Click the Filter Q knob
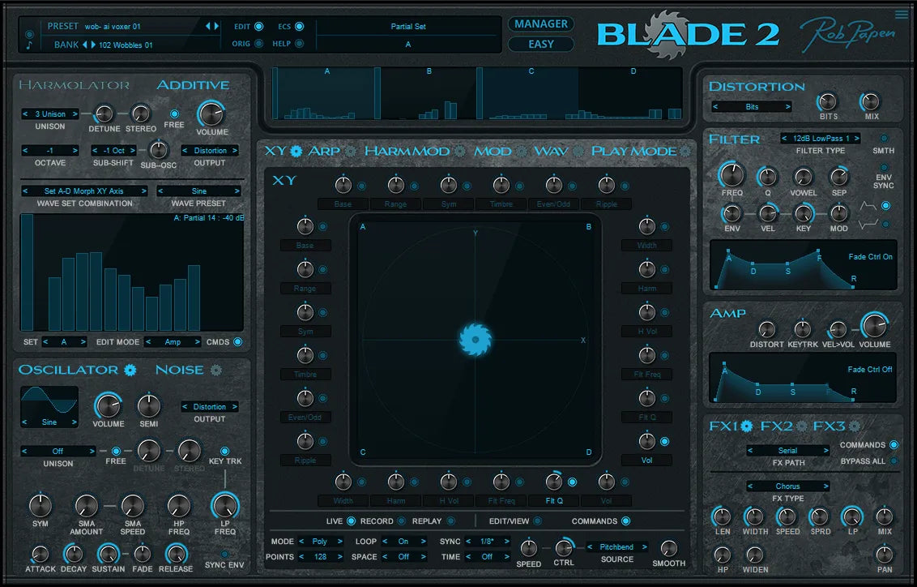The width and height of the screenshot is (917, 587). click(767, 177)
